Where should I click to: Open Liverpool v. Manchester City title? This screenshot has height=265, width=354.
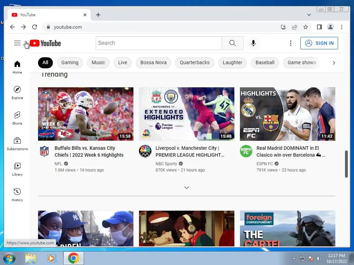tap(190, 151)
